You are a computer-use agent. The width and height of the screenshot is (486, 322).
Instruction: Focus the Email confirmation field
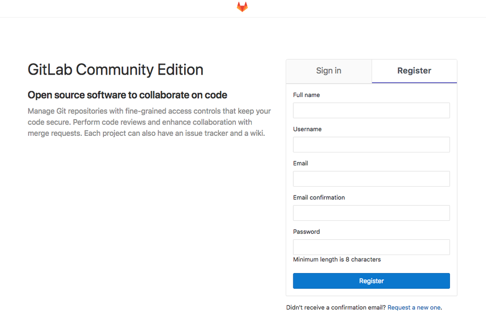point(371,213)
